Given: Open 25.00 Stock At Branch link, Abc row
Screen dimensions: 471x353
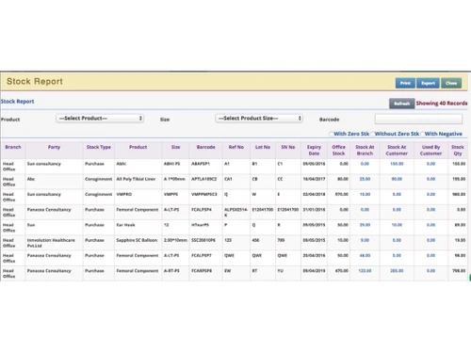Looking at the screenshot, I should point(365,179).
